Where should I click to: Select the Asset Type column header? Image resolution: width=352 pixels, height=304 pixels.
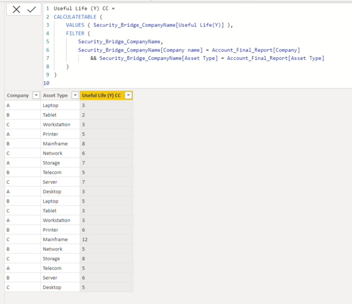pyautogui.click(x=60, y=95)
